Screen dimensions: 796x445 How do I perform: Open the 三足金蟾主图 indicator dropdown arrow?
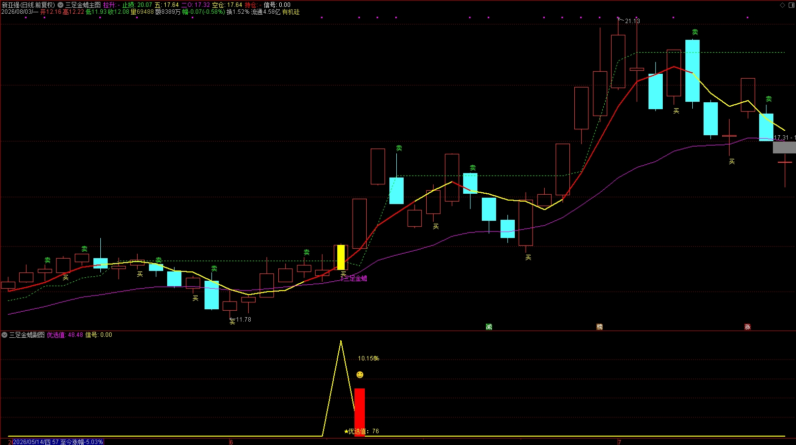[x=61, y=5]
